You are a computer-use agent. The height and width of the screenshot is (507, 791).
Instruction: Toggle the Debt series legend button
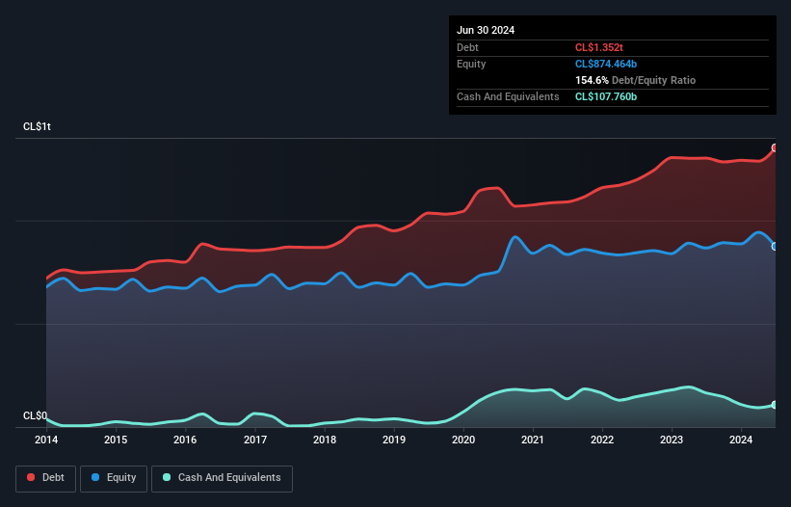(46, 478)
